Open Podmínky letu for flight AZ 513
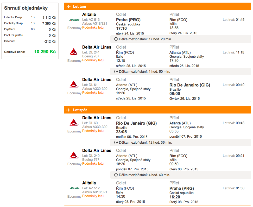Image resolution: width=253 pixels, height=207 pixels. pyautogui.click(x=93, y=28)
